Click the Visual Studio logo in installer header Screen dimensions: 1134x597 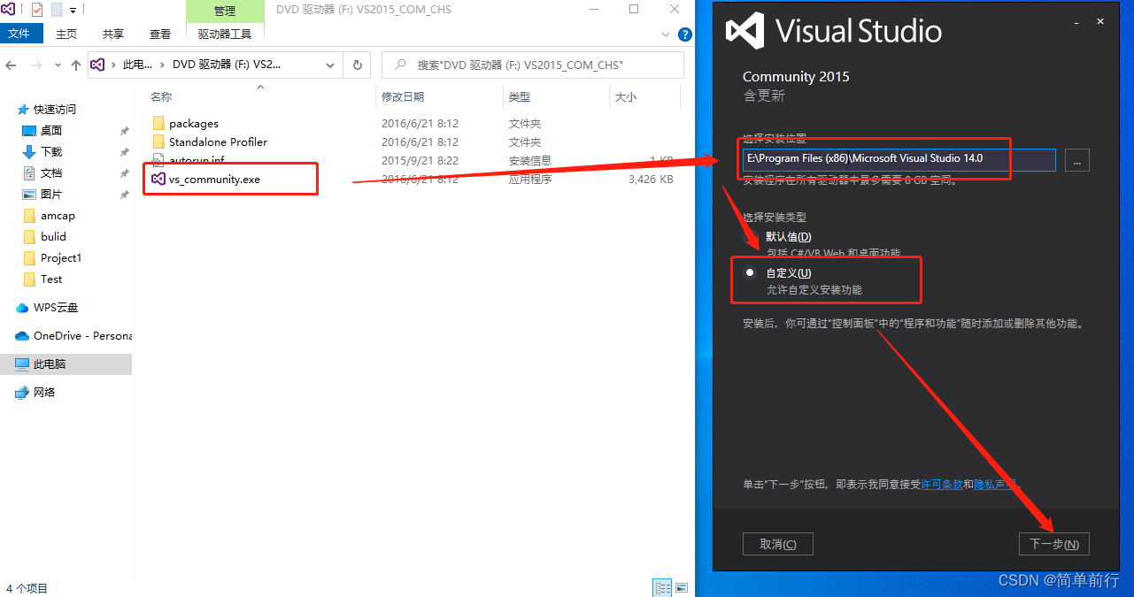tap(744, 32)
